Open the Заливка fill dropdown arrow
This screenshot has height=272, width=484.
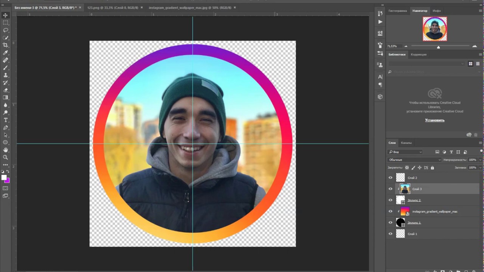point(481,167)
